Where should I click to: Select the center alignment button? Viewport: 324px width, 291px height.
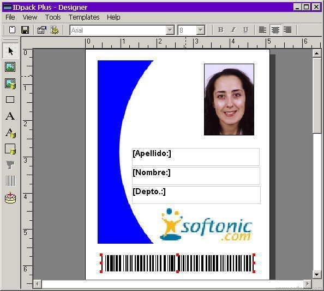tap(275, 30)
